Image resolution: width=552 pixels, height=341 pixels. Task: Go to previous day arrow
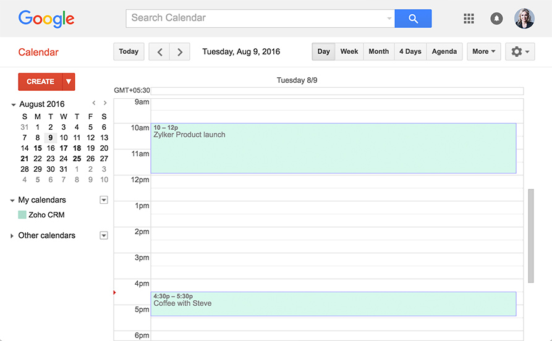[x=159, y=52]
